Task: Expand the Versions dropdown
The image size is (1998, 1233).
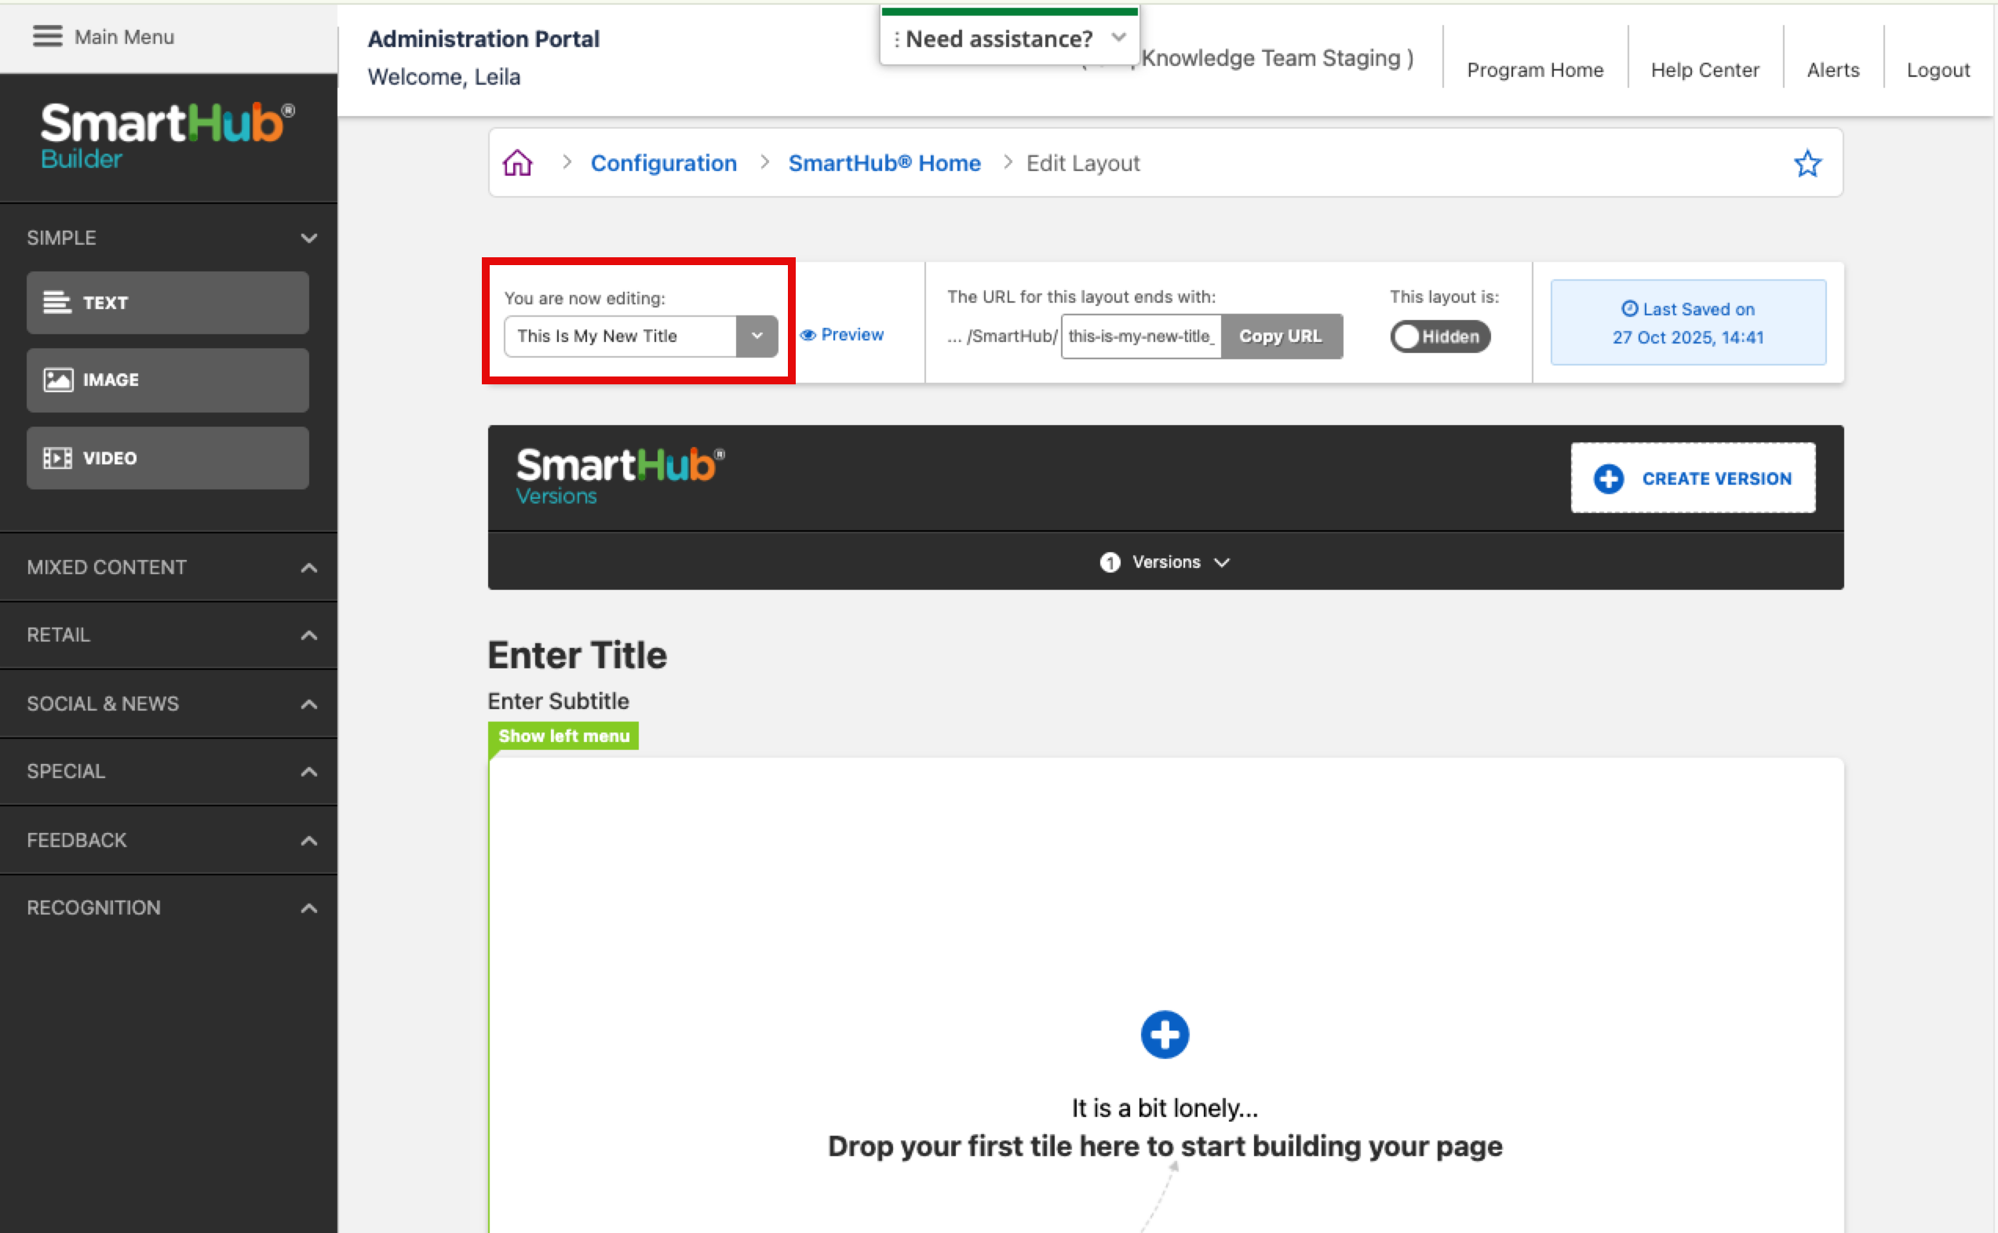Action: pos(1165,562)
